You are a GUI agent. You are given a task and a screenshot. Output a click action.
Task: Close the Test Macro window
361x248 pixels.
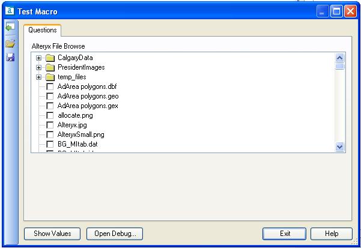(x=350, y=11)
